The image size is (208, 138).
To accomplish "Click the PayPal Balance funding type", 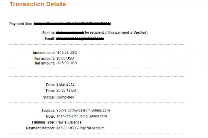I will pyautogui.click(x=69, y=122).
